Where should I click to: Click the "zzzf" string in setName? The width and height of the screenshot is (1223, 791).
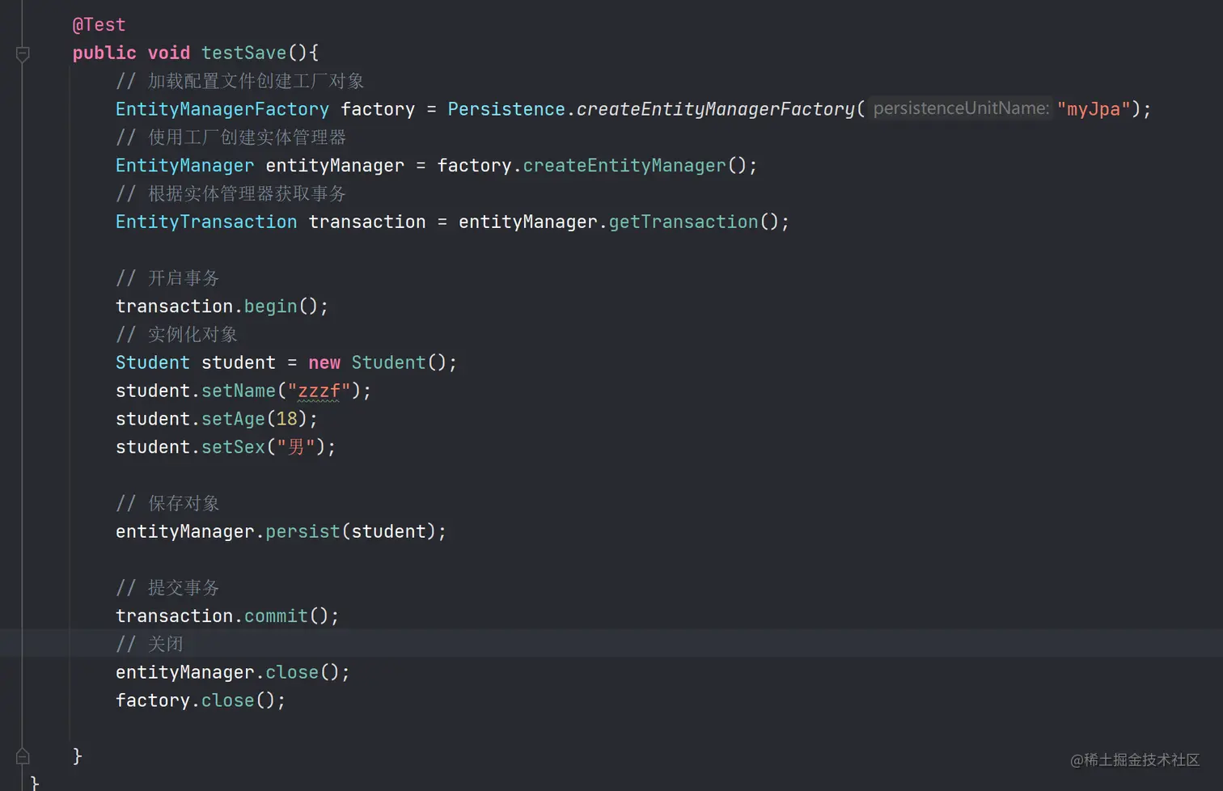[x=319, y=391]
